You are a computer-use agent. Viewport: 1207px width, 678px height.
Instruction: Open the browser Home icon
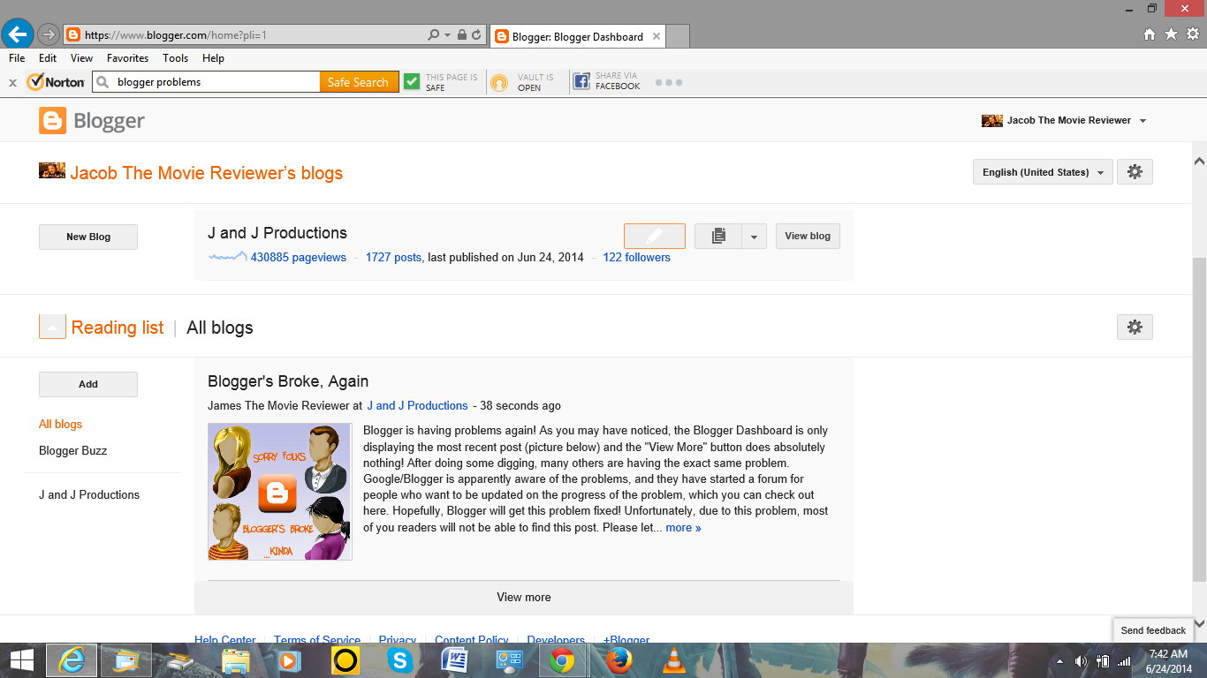coord(1149,34)
